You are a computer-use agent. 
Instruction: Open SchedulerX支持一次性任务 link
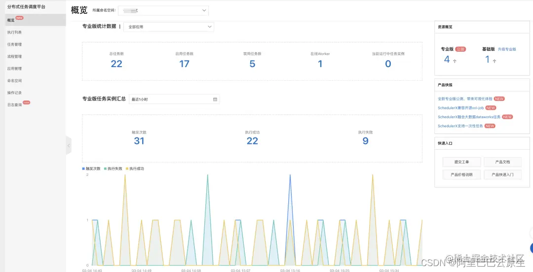point(460,126)
